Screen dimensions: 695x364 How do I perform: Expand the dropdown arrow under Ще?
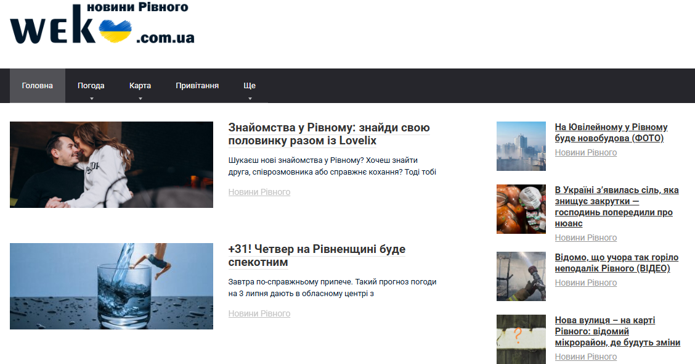tap(250, 99)
